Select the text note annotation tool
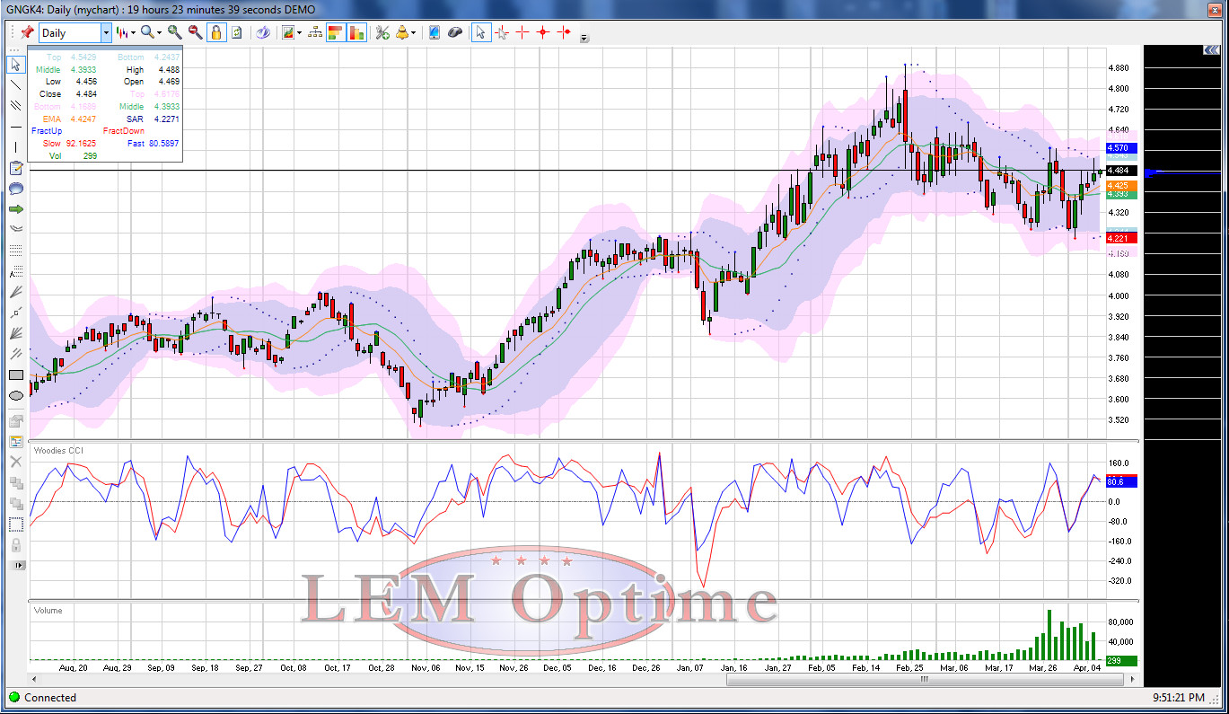The height and width of the screenshot is (714, 1229). [15, 168]
